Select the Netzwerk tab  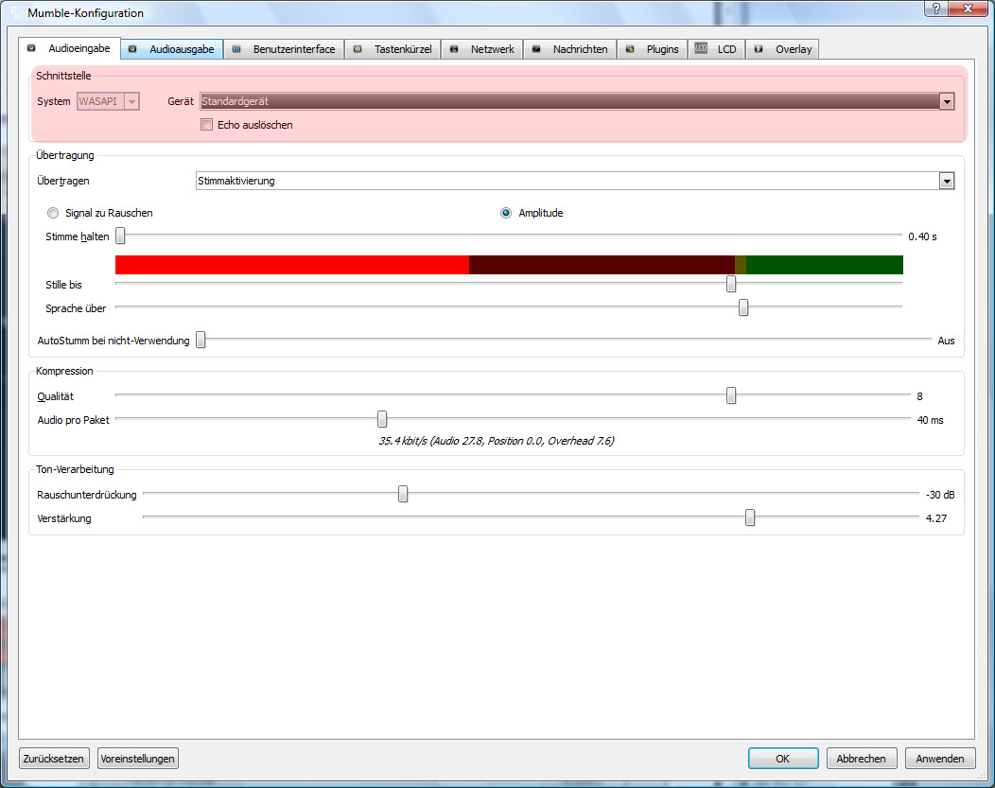[482, 49]
